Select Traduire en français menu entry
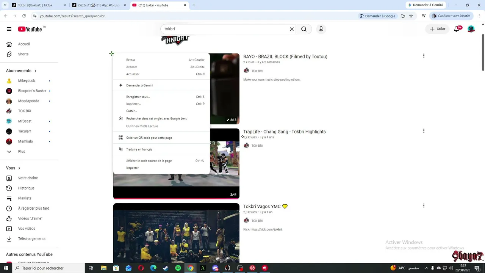Image resolution: width=485 pixels, height=273 pixels. [161, 149]
